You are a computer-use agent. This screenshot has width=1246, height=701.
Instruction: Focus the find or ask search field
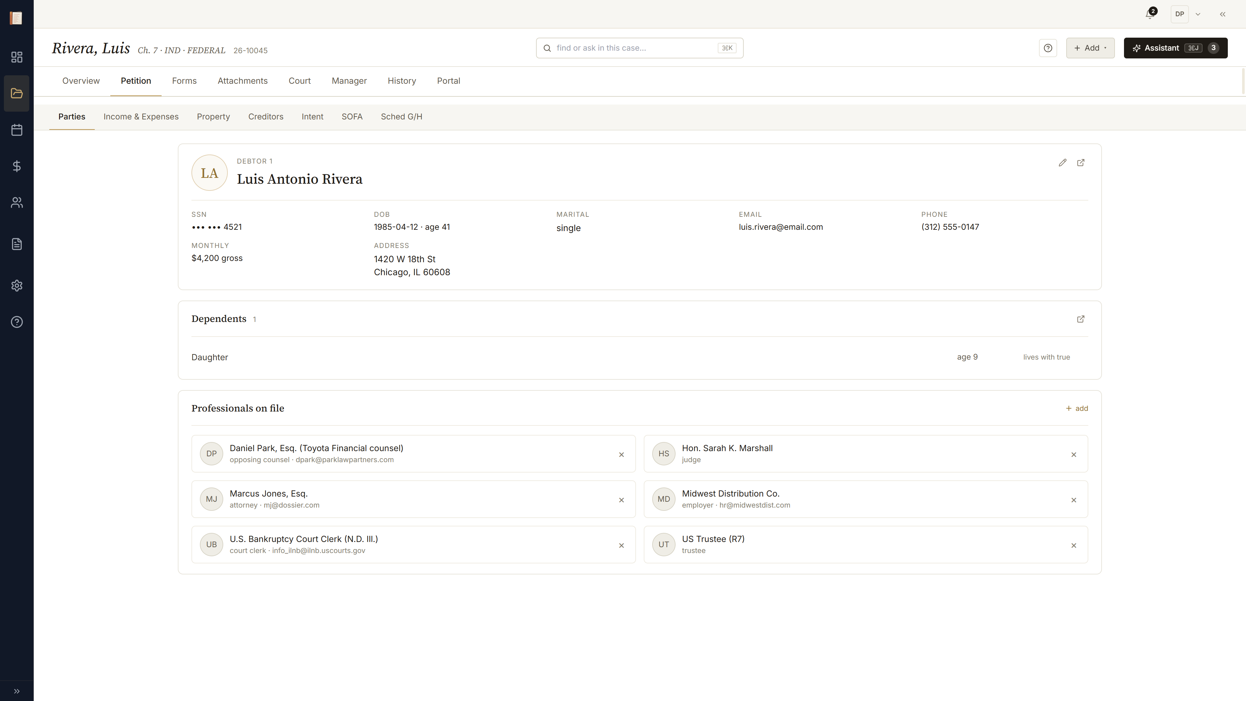(x=639, y=48)
